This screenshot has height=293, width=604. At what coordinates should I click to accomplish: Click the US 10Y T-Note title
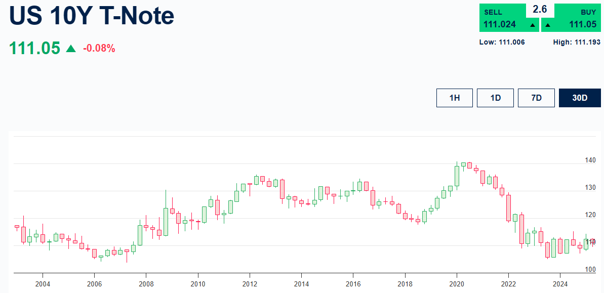coord(91,16)
